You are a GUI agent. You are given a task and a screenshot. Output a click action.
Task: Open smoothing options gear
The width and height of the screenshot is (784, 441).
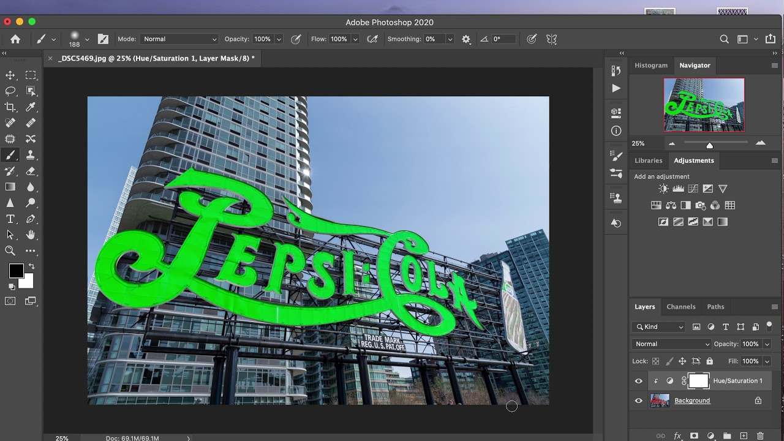coord(466,39)
